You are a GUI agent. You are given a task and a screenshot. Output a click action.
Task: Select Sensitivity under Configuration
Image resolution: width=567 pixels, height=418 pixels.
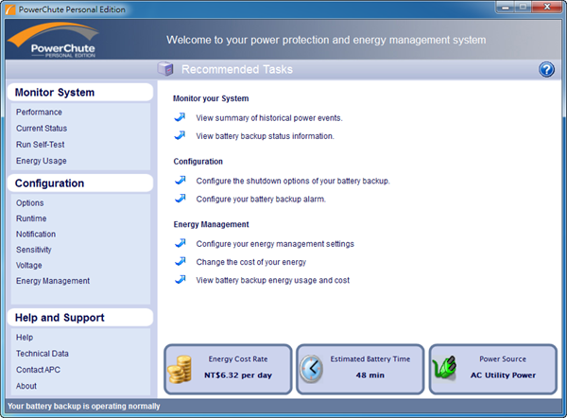click(34, 250)
